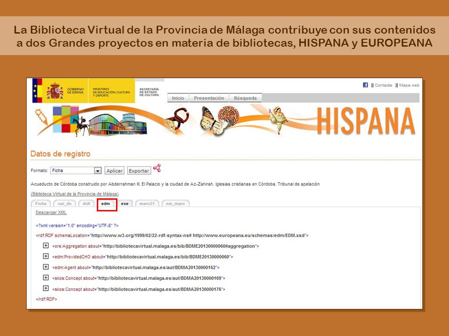Click the pencil illustration in the banner
The width and height of the screenshot is (449, 336).
[41, 117]
